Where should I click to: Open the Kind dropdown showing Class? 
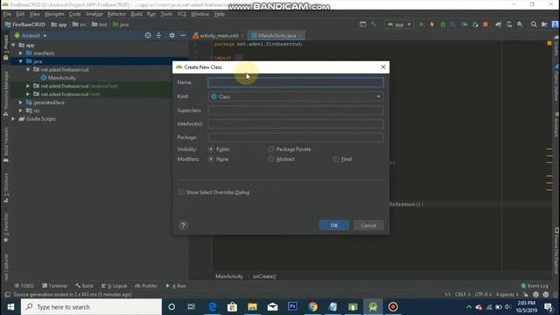(296, 96)
